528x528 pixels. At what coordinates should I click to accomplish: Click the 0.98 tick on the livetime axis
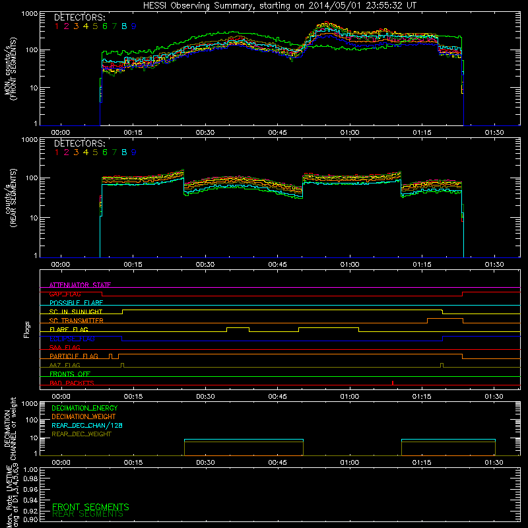pyautogui.click(x=30, y=479)
